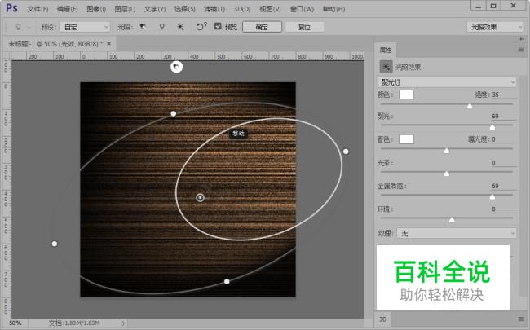
Task: Click the spotlight rotation handle above canvas
Action: pos(176,67)
